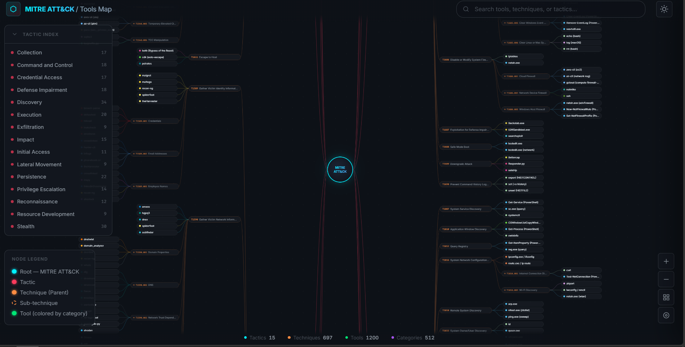Select T1018 Remote System Discovery node
Image resolution: width=685 pixels, height=347 pixels.
466,310
